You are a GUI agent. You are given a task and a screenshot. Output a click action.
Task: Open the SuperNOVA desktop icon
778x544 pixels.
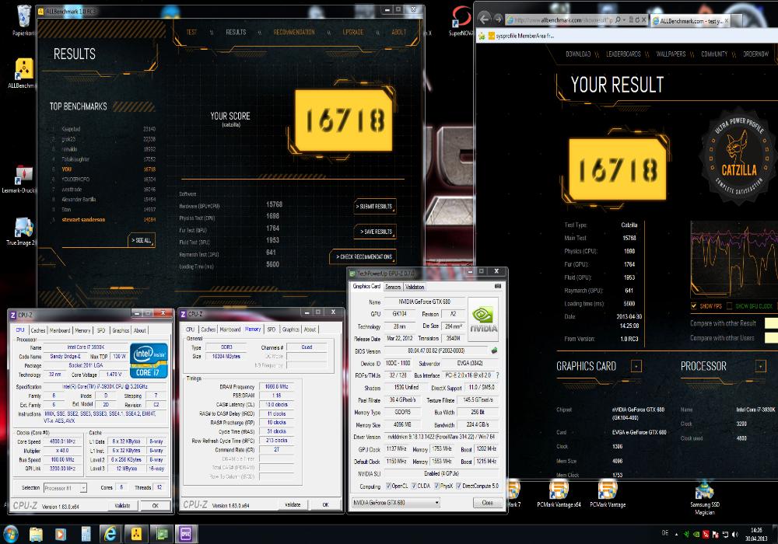click(x=461, y=21)
